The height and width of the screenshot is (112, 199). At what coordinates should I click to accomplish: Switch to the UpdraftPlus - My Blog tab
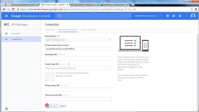pyautogui.click(x=85, y=5)
